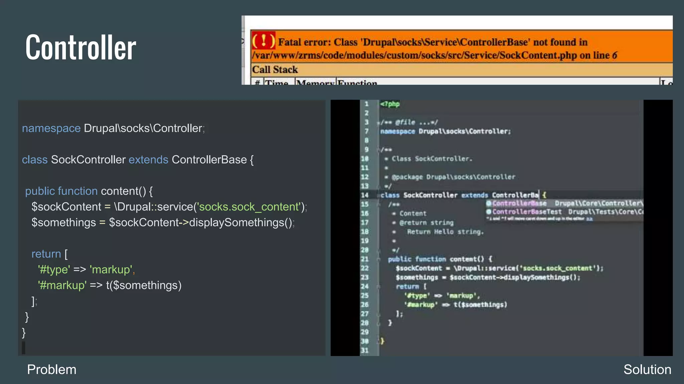Click '$somethings = $sockContent->displaySomethings();' in Problem panel
684x384 pixels.
click(x=163, y=222)
